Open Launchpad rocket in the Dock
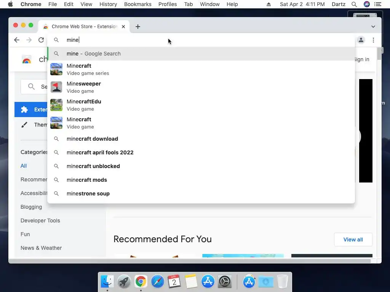Viewport: 390px width, 292px height. (124, 282)
